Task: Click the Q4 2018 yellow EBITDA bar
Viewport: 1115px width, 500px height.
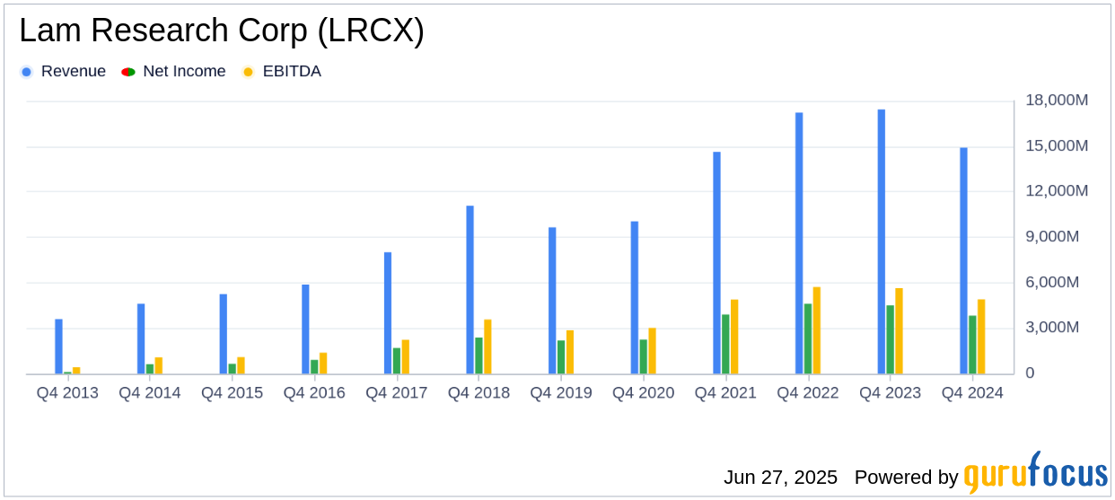Action: click(487, 346)
